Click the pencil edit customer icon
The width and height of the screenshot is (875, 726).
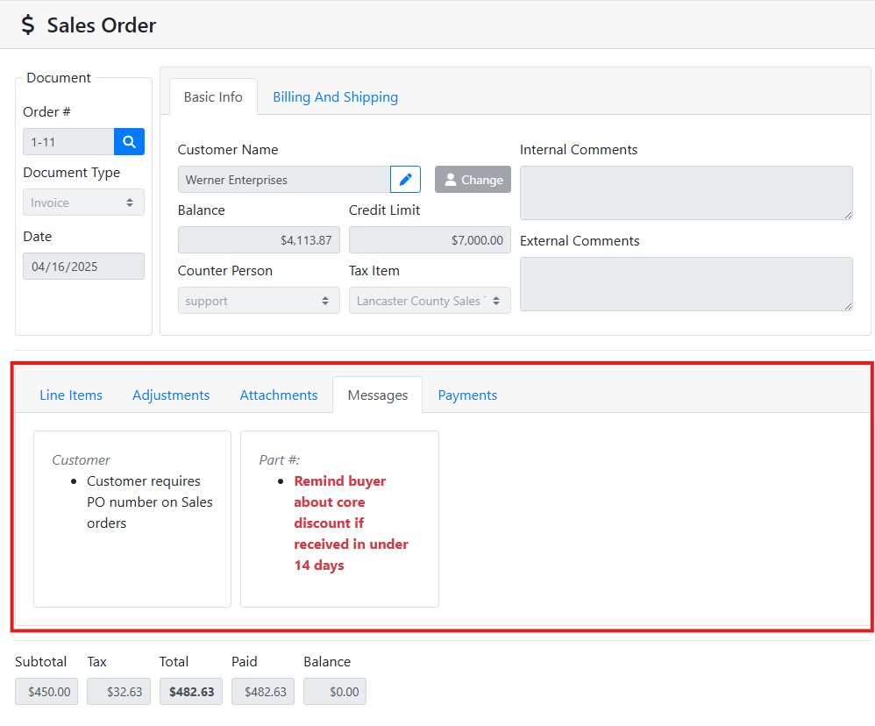pyautogui.click(x=405, y=180)
